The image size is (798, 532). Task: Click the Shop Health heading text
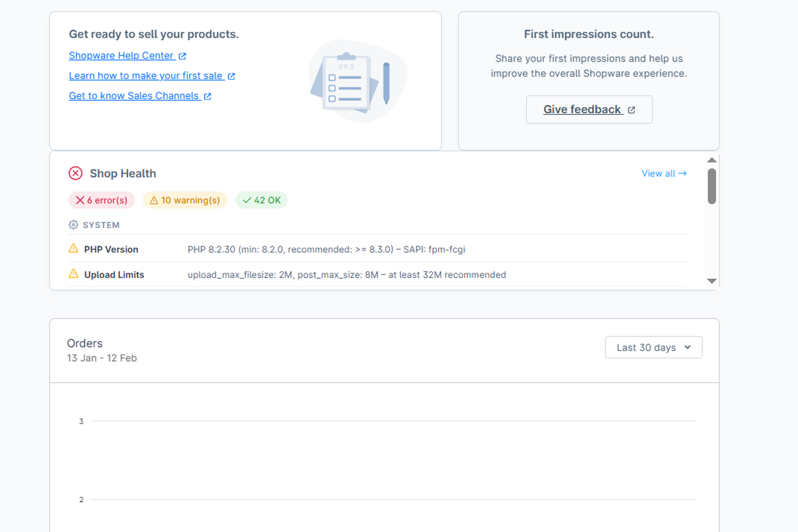(123, 173)
